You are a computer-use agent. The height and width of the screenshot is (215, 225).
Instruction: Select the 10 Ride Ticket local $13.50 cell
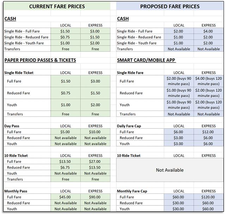pos(66,161)
